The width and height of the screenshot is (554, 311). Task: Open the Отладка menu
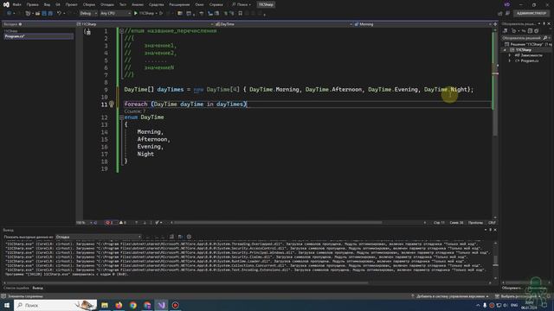pos(106,4)
